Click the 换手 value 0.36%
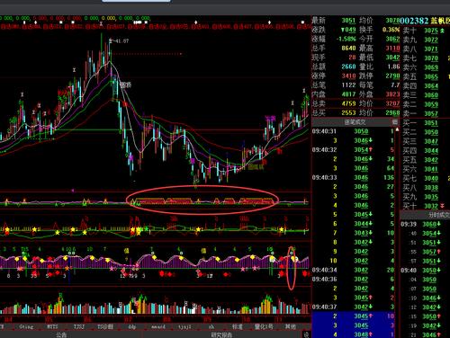450x338 pixels. pos(391,30)
